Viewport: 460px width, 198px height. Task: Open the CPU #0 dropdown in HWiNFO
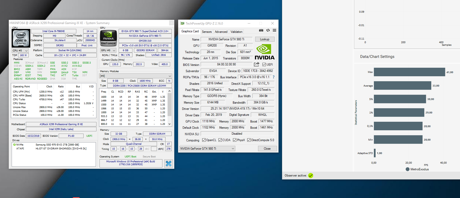click(x=20, y=50)
